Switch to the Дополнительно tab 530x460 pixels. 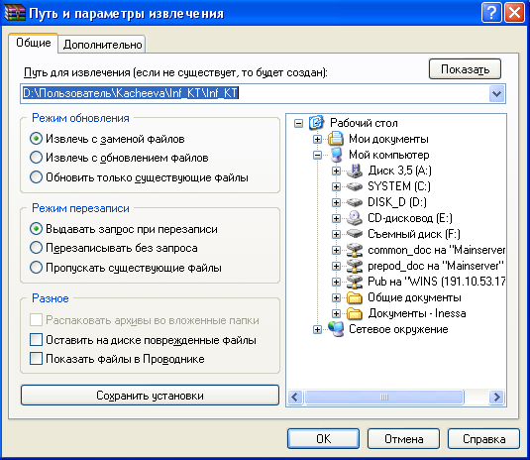coord(102,45)
